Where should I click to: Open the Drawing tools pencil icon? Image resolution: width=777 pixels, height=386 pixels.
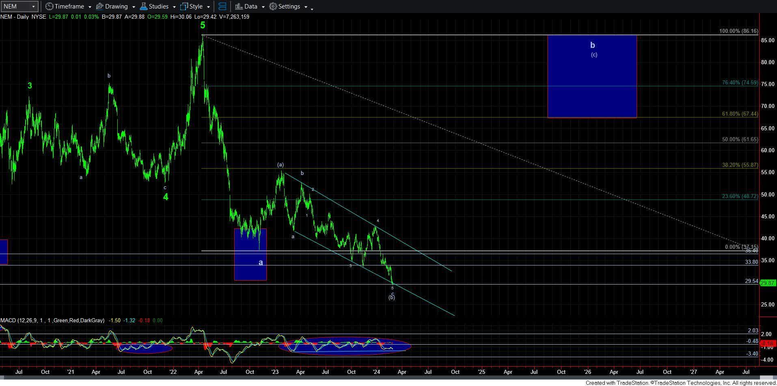[x=99, y=6]
